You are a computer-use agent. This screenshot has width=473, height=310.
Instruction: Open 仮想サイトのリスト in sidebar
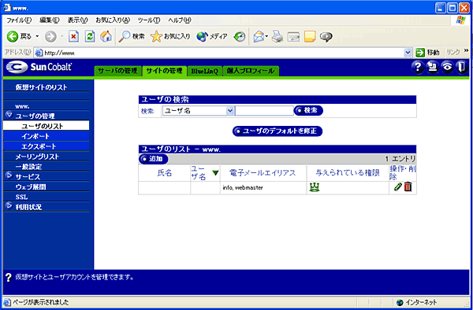tap(41, 87)
